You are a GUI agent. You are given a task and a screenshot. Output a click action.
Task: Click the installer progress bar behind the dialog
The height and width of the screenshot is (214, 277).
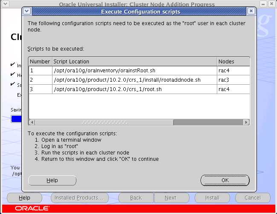click(x=16, y=119)
